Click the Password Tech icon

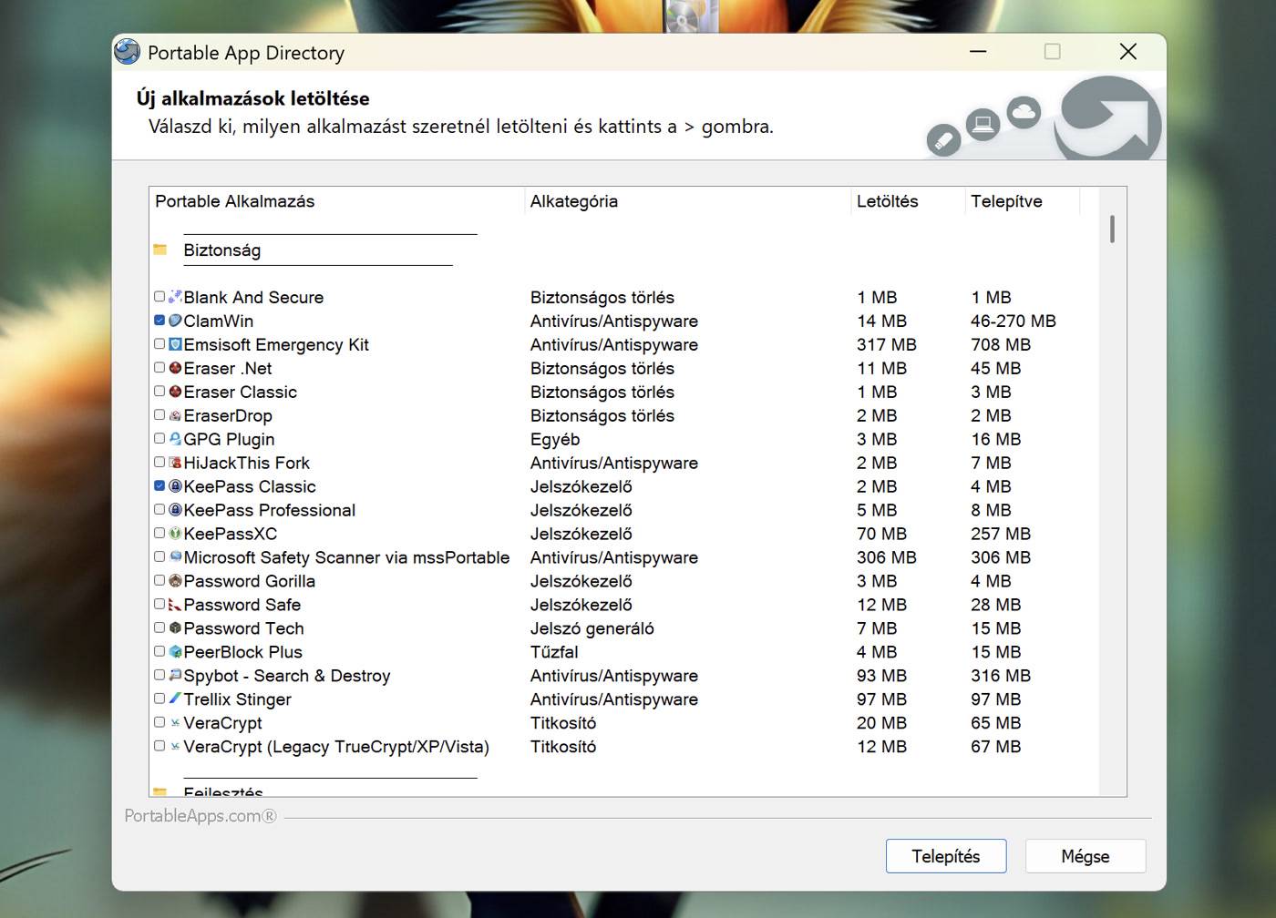point(176,628)
